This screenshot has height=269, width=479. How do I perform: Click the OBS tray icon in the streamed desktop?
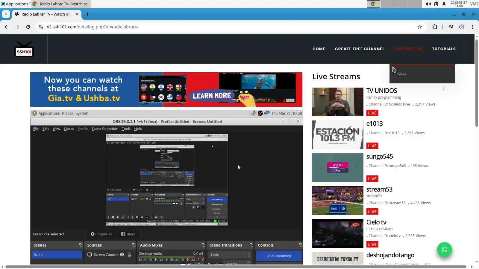(260, 113)
